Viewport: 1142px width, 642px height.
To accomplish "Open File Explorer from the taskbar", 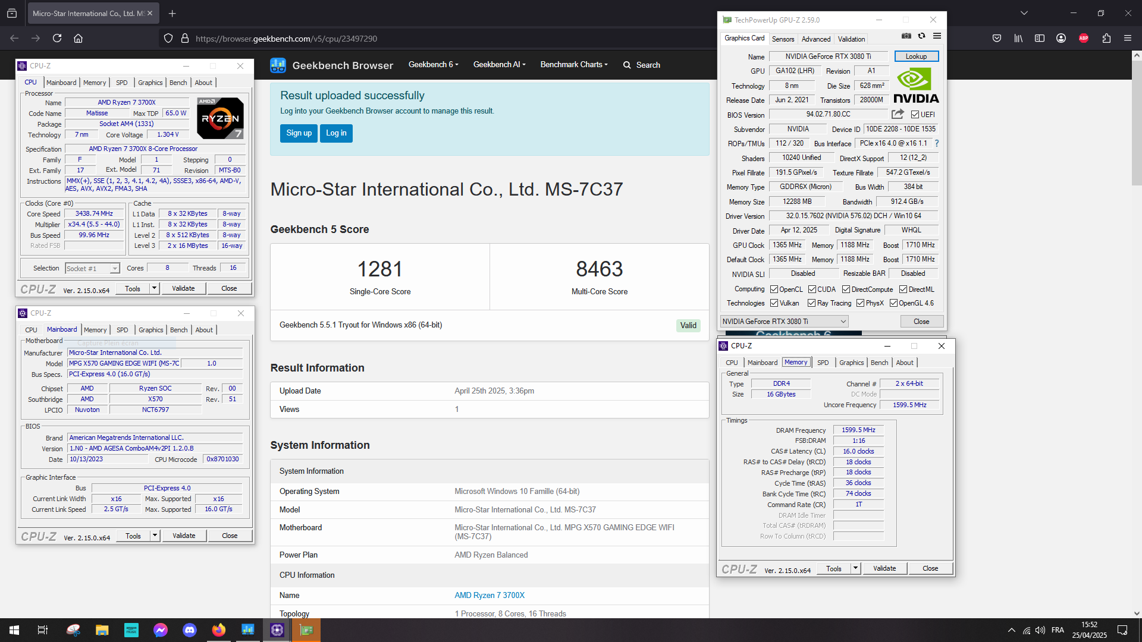I will pyautogui.click(x=102, y=630).
